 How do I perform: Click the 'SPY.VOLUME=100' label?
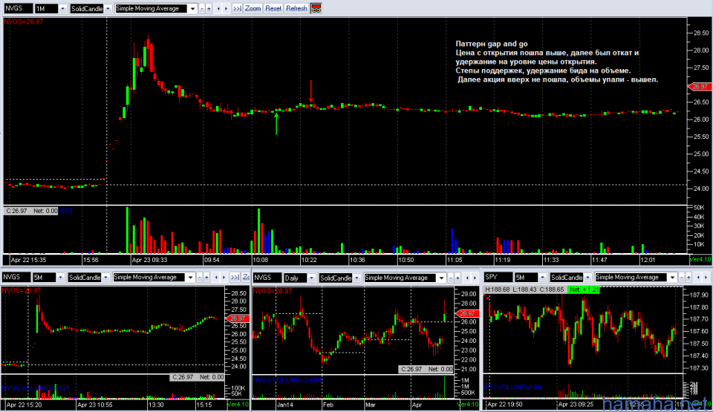click(513, 388)
